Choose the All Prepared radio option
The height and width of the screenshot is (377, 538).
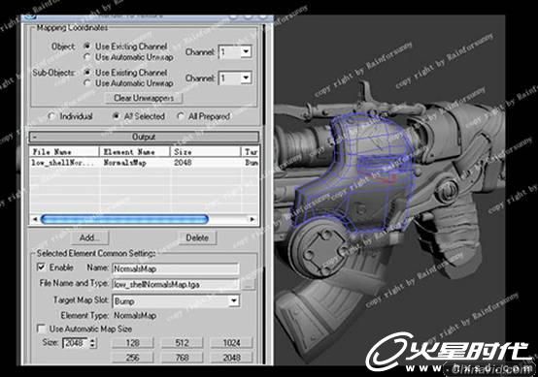point(180,116)
